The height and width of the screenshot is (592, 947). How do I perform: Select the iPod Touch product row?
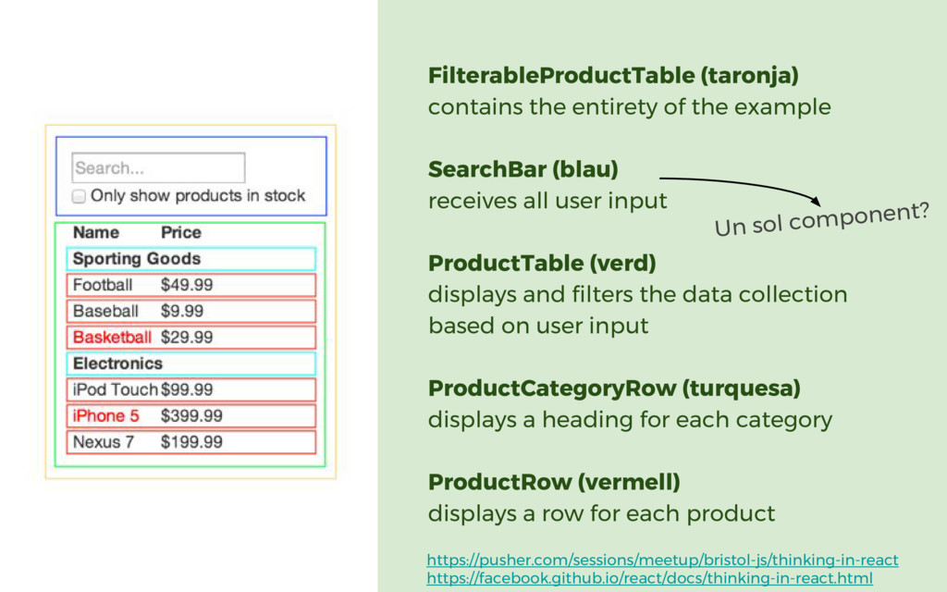(191, 389)
